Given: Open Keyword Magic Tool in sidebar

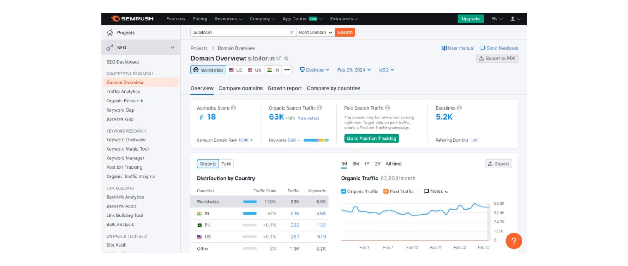Looking at the screenshot, I should (x=127, y=149).
